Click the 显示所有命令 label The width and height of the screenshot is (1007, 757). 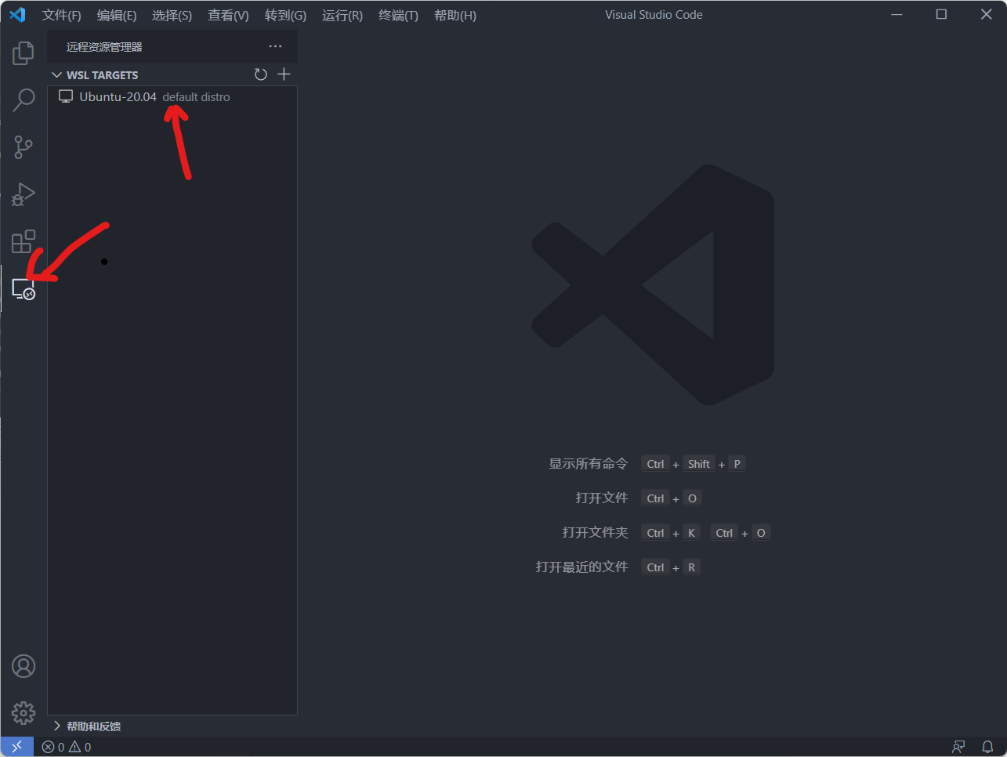pos(589,464)
